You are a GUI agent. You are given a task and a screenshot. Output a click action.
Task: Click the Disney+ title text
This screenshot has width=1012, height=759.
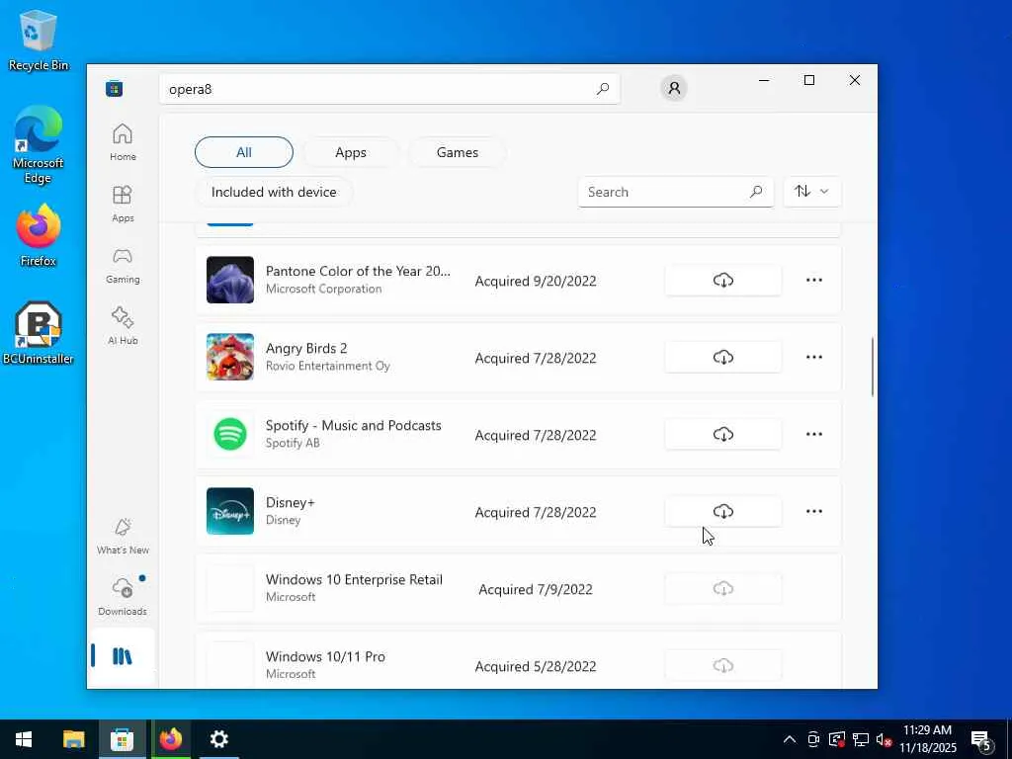coord(290,502)
